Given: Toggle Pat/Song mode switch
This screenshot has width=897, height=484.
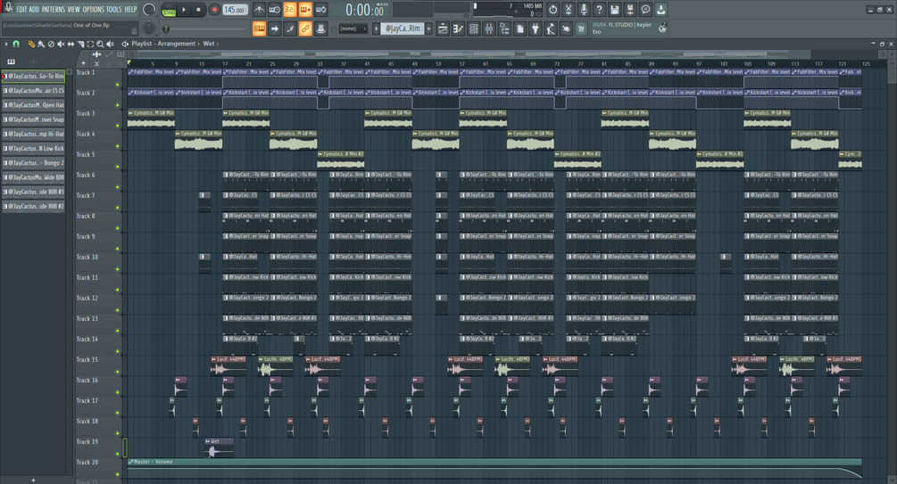Looking at the screenshot, I should tap(169, 11).
